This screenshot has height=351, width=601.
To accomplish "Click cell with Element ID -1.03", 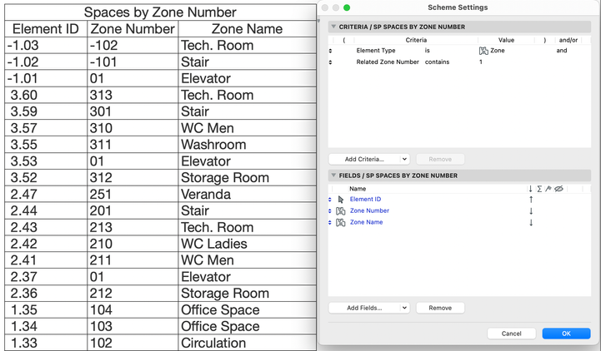I will tap(46, 45).
